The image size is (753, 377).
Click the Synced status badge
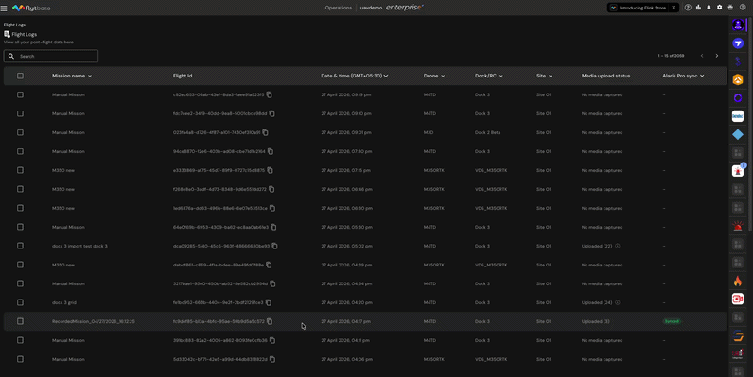(672, 321)
